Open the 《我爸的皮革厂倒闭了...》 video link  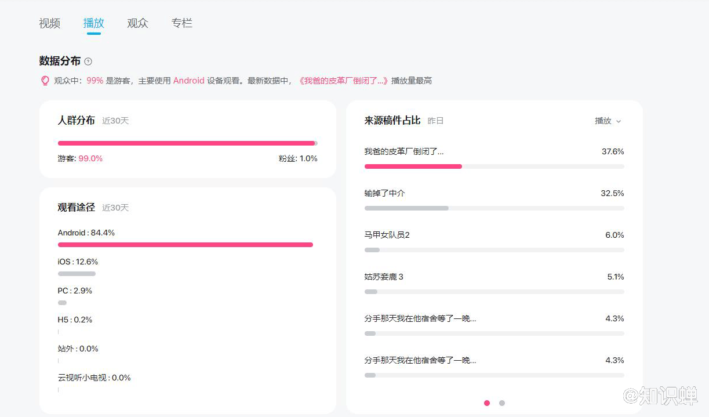point(343,81)
